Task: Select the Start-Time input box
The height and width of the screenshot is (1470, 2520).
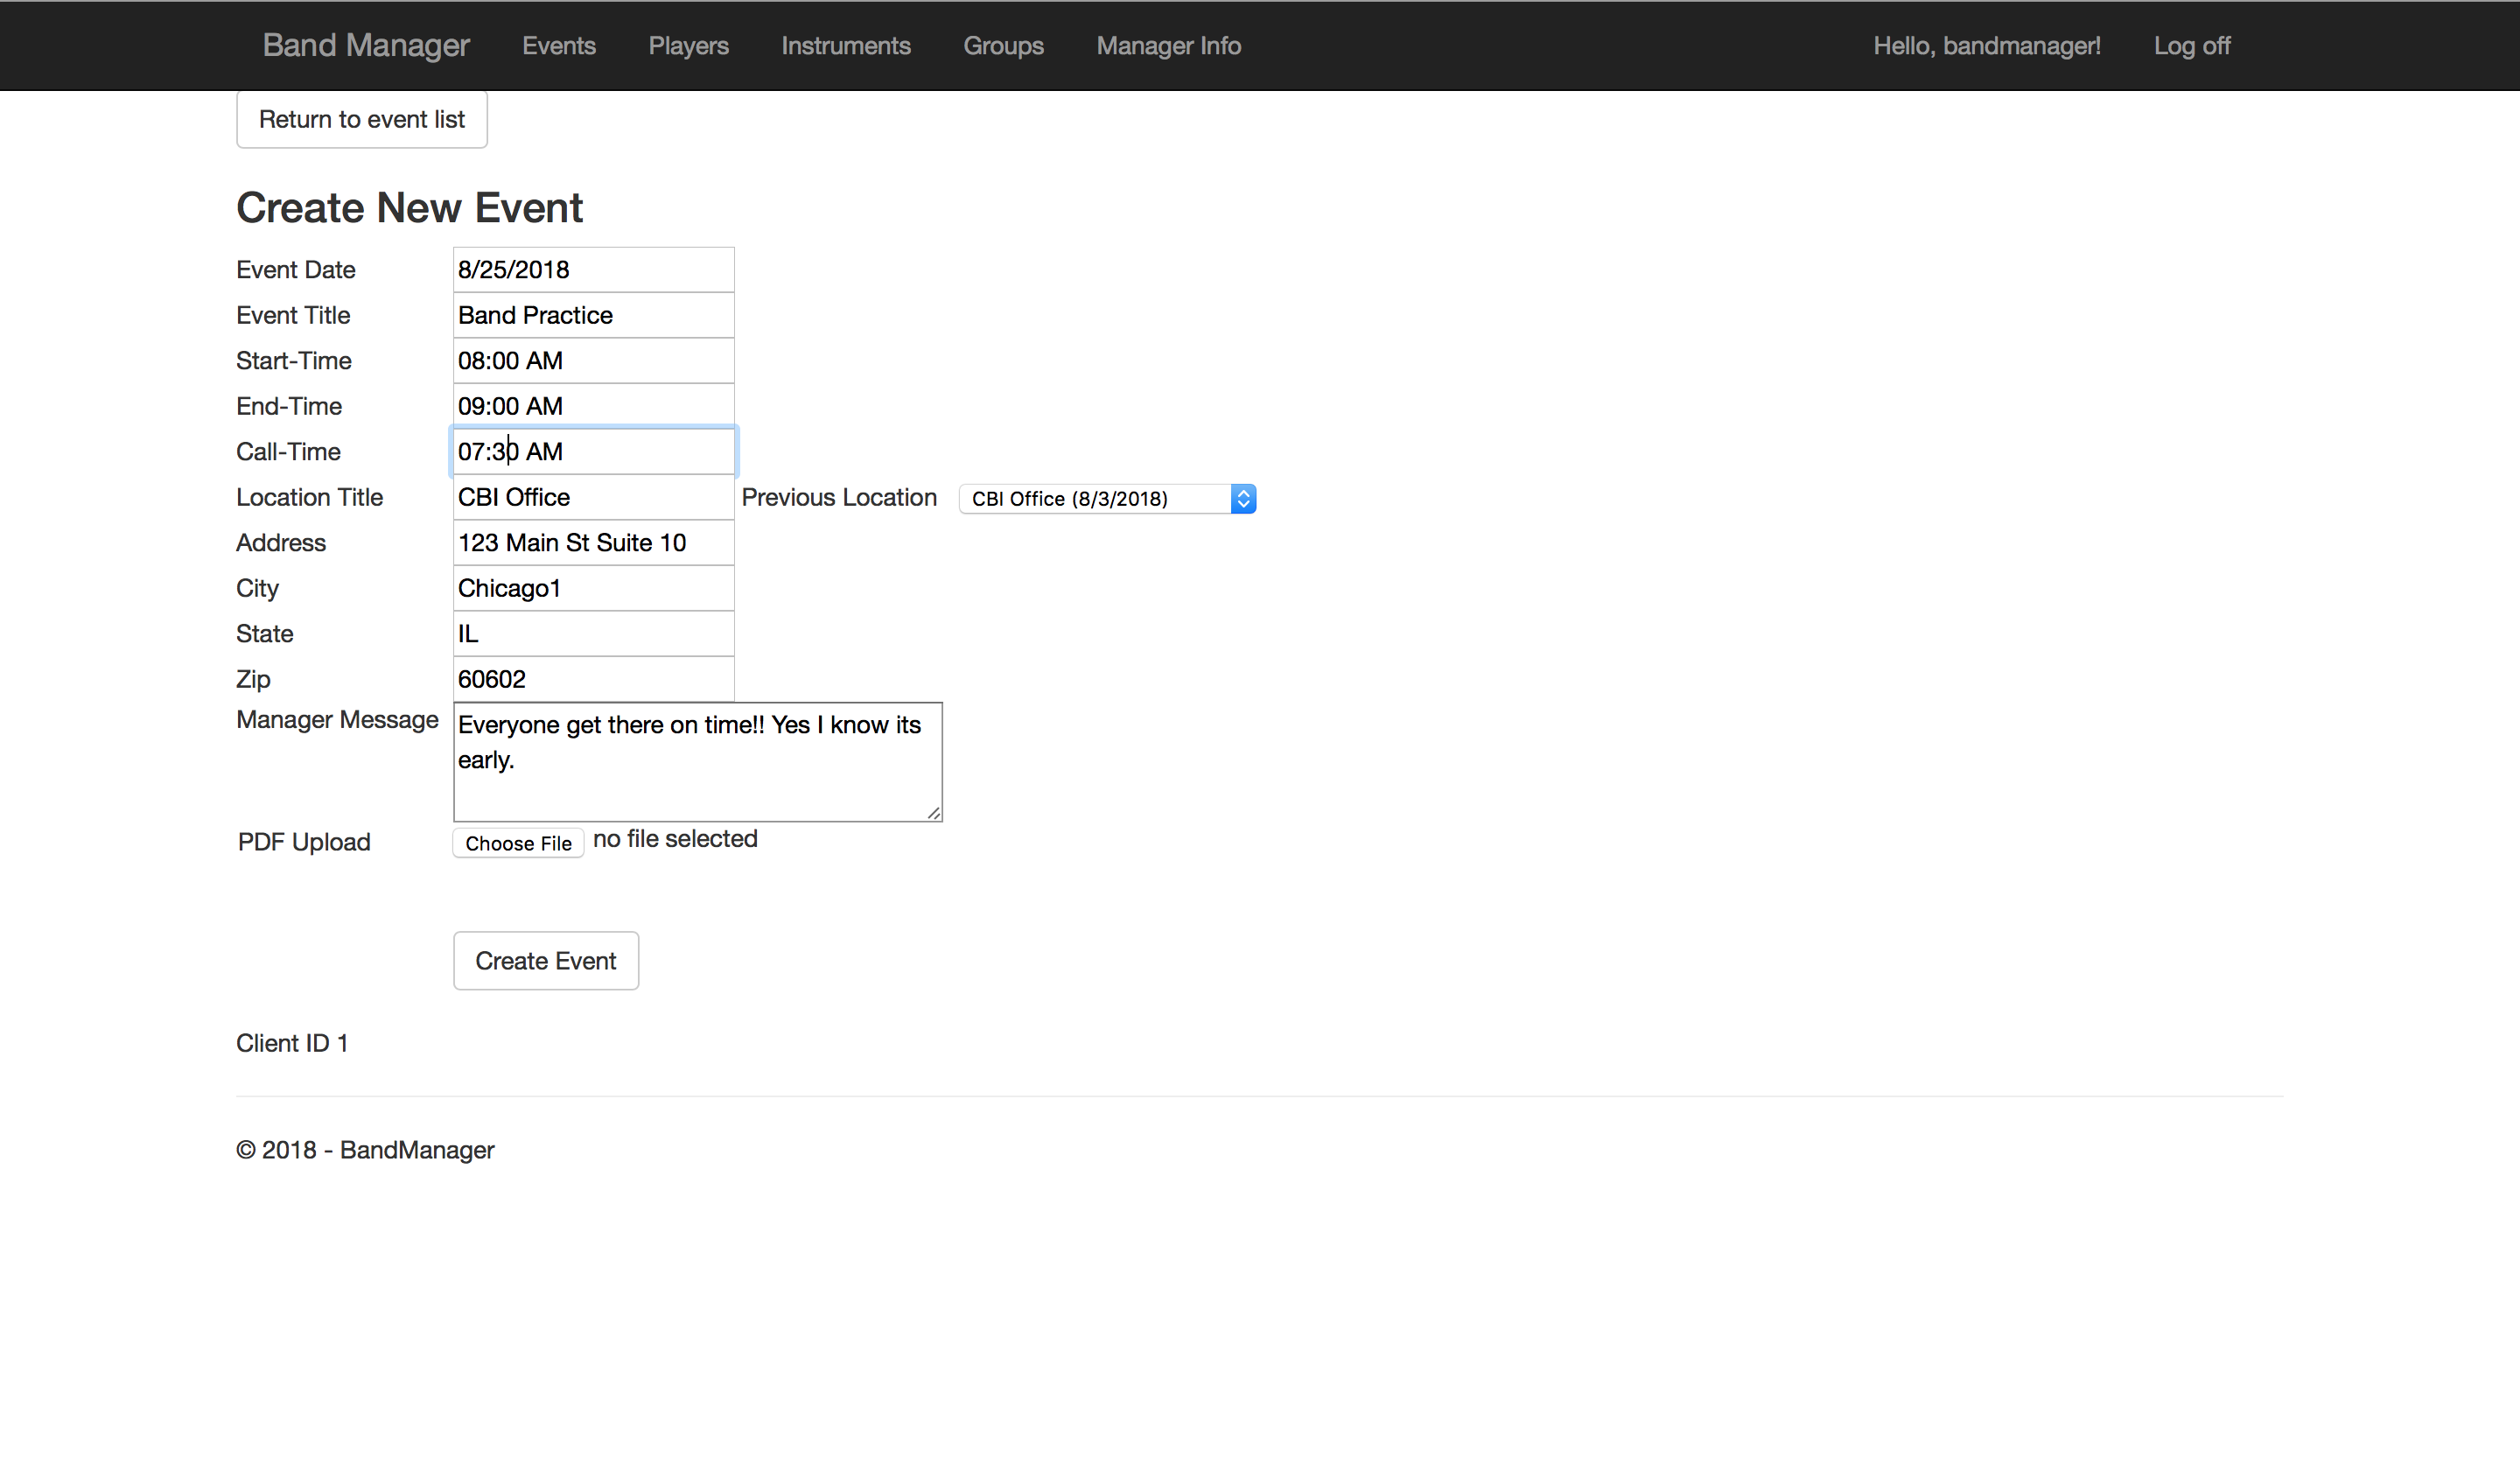Action: 593,361
